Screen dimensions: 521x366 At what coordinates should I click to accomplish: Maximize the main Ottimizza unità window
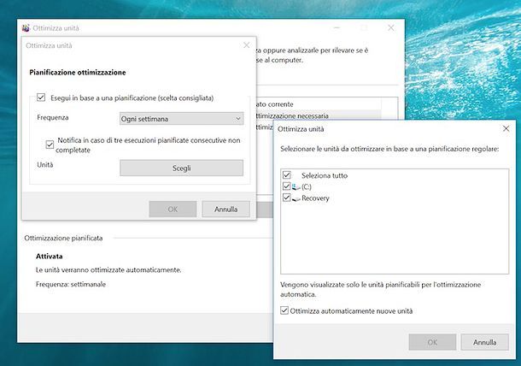click(x=364, y=28)
